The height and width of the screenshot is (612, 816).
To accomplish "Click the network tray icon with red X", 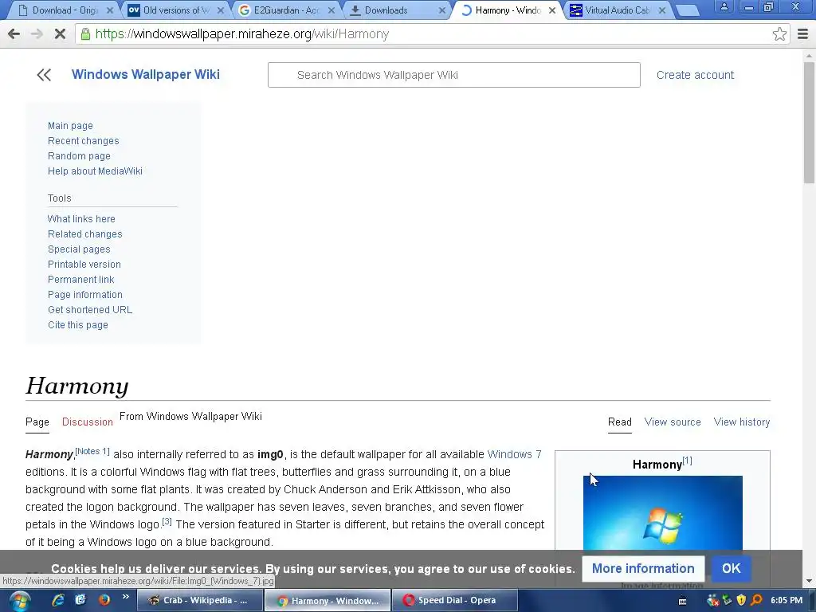I will coord(712,601).
